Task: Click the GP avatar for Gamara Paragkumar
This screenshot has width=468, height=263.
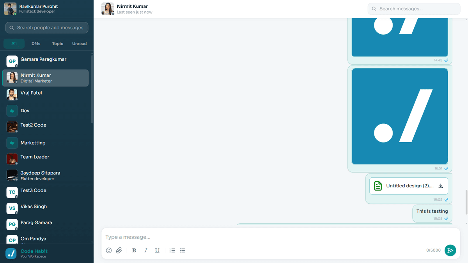Action: (12, 61)
